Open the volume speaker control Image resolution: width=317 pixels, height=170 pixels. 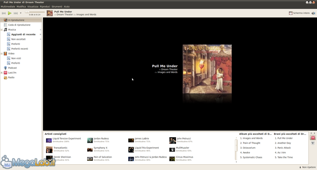click(313, 13)
